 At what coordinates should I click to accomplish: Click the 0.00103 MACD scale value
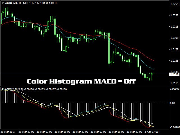click(x=174, y=89)
